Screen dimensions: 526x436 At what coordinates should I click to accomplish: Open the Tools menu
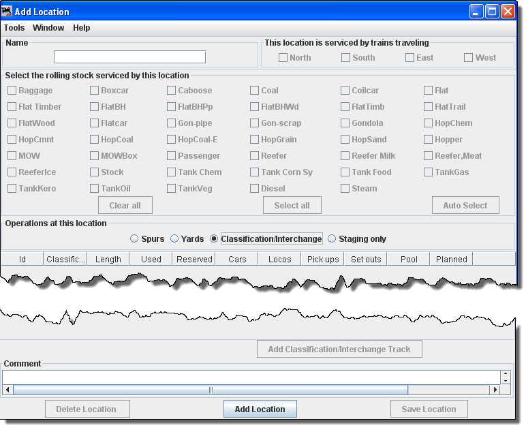14,28
